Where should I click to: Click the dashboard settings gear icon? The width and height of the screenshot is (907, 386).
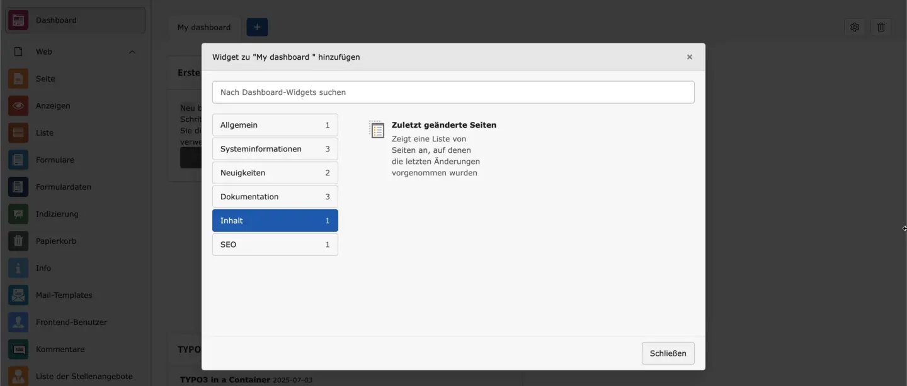[x=855, y=27]
